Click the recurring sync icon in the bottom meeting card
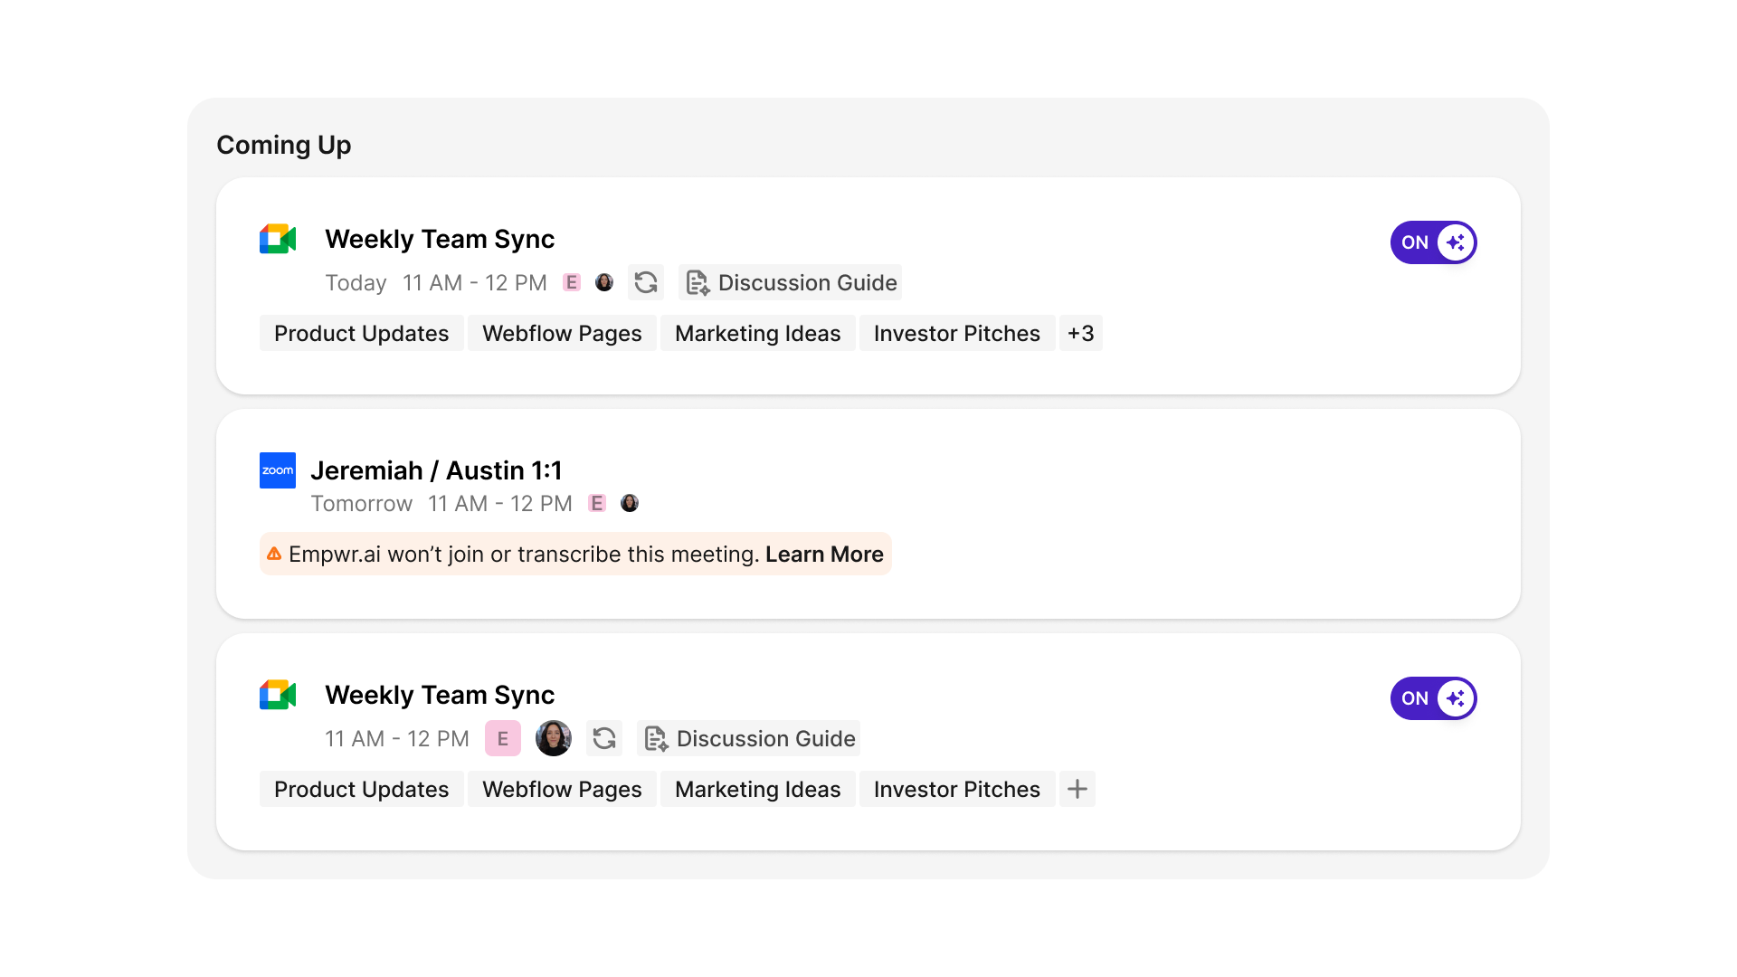This screenshot has height=977, width=1737. (x=604, y=738)
